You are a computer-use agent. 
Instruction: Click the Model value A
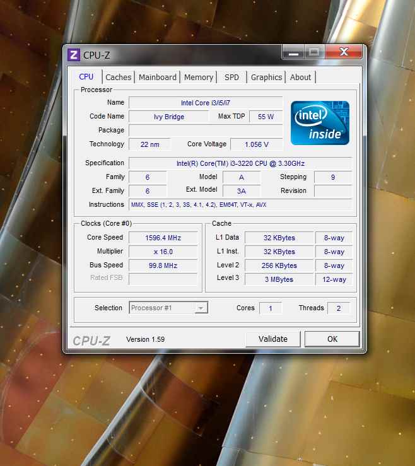pos(242,177)
